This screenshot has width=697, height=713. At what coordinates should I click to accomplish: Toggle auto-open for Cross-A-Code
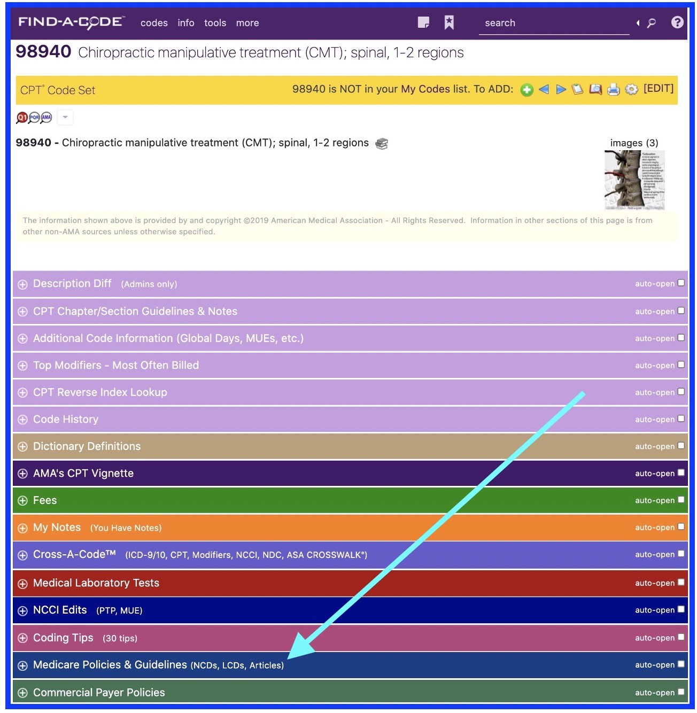pyautogui.click(x=681, y=554)
